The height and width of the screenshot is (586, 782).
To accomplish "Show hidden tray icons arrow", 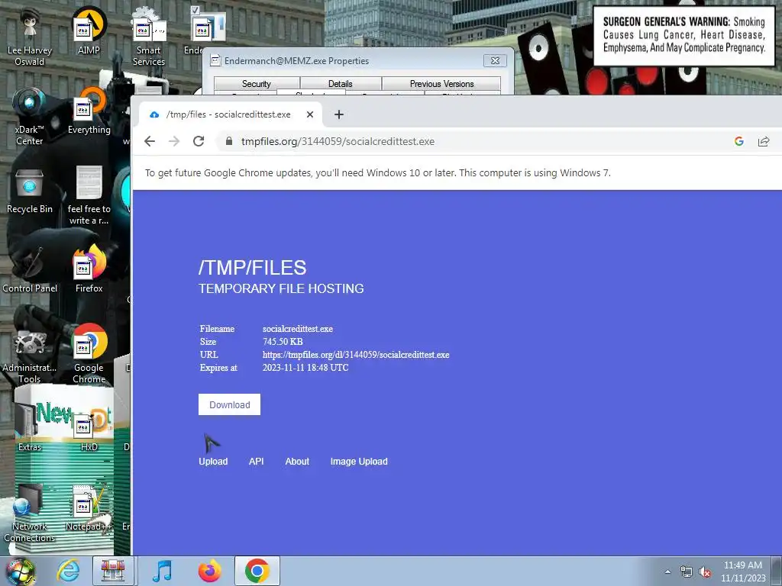I will pyautogui.click(x=667, y=572).
